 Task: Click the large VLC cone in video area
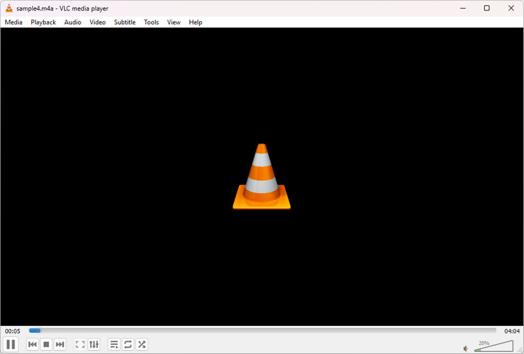click(261, 176)
